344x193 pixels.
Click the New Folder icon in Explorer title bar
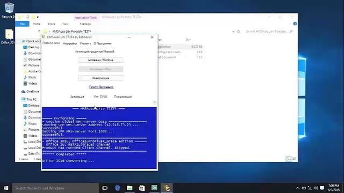click(33, 17)
